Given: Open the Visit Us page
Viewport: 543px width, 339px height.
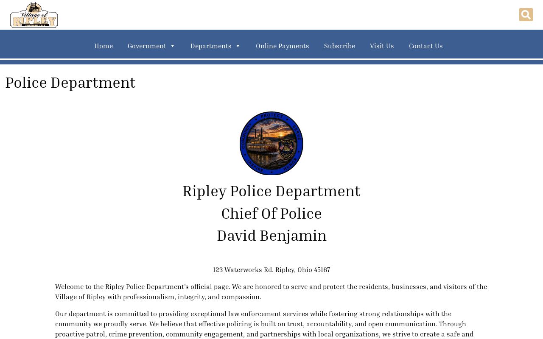Looking at the screenshot, I should coord(382,46).
